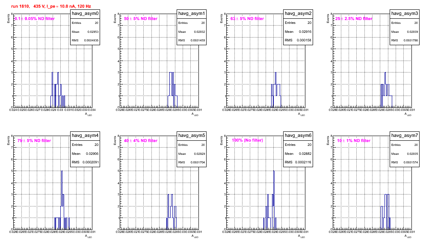426x244 pixels.
Task: Click the histogram bars in the havg_asym3 plot
Action: coord(386,90)
